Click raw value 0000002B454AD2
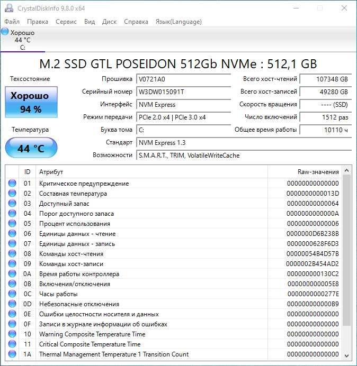Screen dimensions: 357x366 tap(313, 263)
